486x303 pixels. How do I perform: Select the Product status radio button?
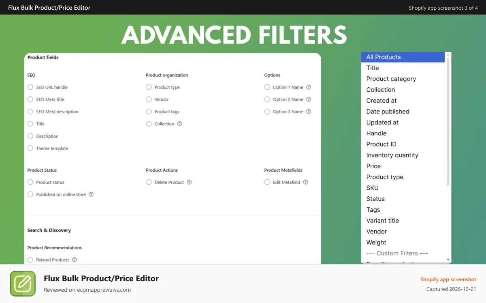coord(30,182)
